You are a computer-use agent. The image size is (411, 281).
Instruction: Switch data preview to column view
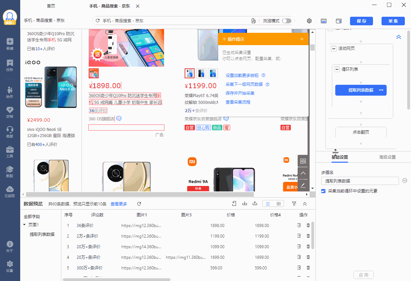(x=278, y=204)
